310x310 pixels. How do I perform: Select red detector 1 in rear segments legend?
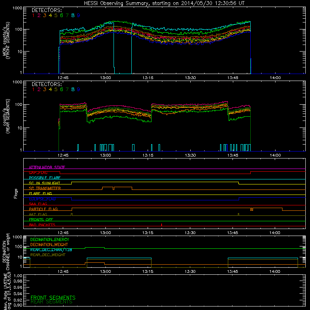click(33, 90)
